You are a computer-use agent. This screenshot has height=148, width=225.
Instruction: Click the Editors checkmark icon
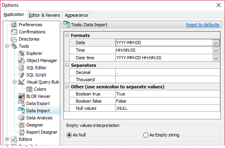tap(14, 139)
